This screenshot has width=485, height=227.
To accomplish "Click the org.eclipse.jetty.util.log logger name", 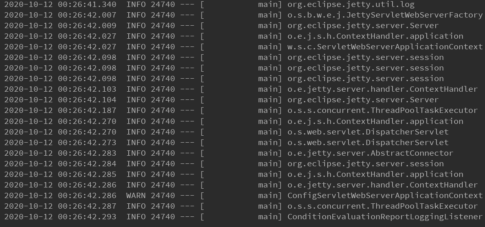I will 351,4.
